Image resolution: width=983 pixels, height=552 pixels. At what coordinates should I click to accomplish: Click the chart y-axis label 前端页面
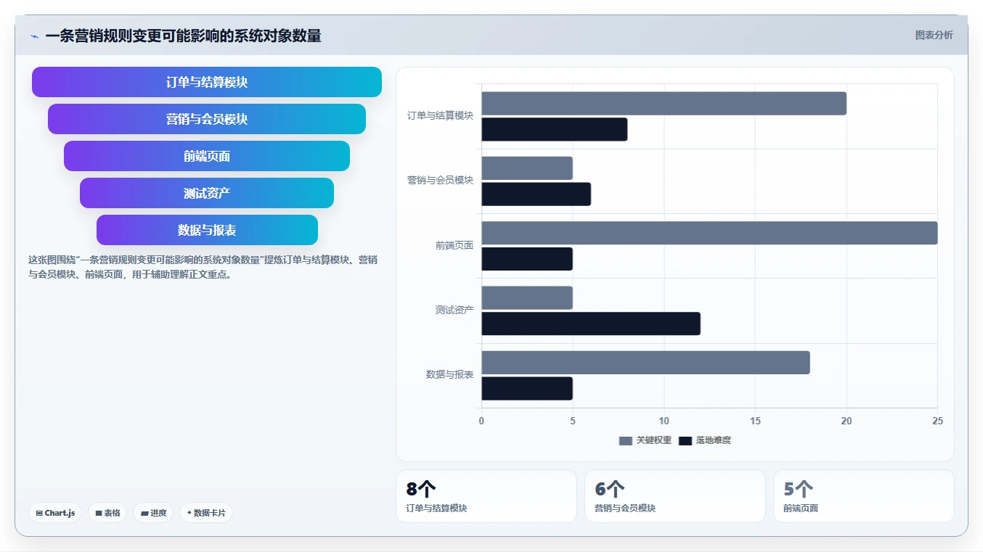454,245
